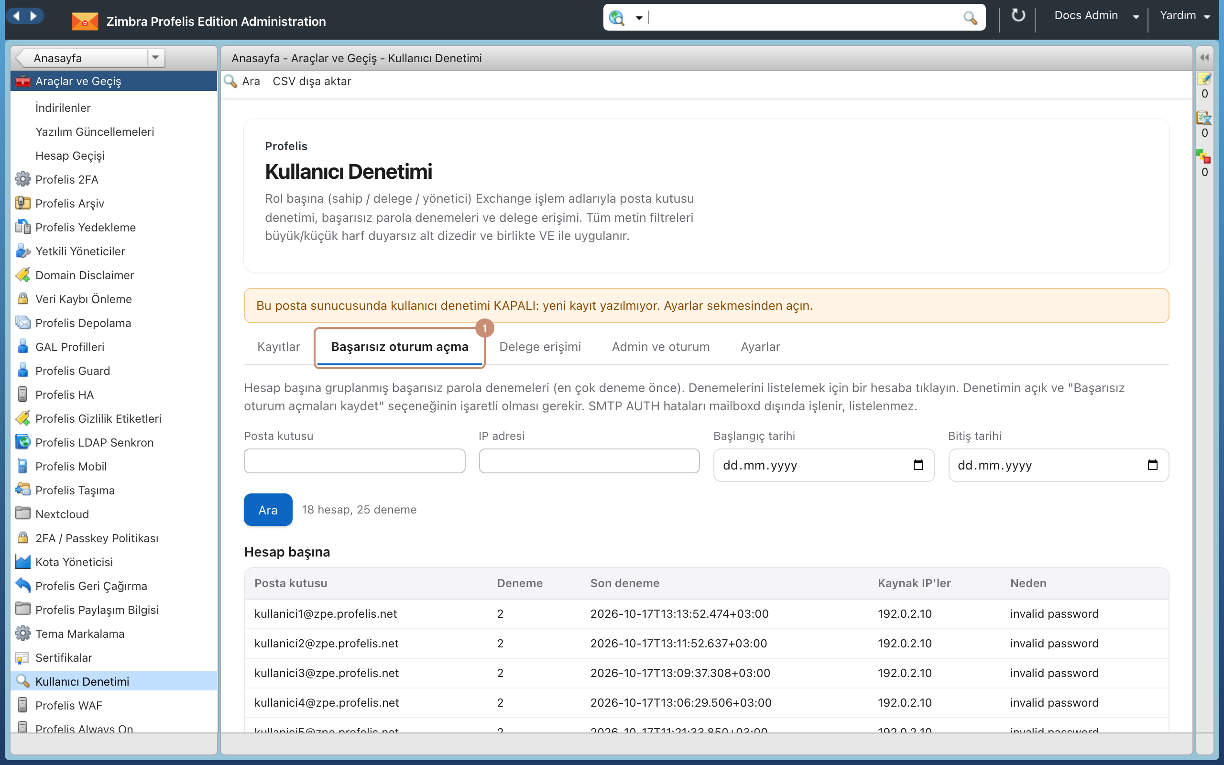This screenshot has height=765, width=1224.
Task: Switch to the Ayarlar tab
Action: click(x=760, y=347)
